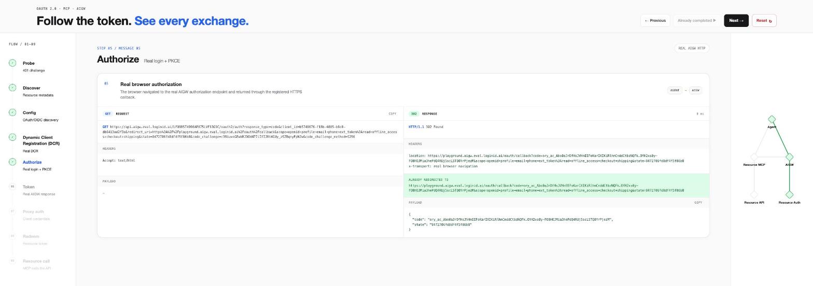Screen dimensions: 813x286
Task: Go to Previous step
Action: click(655, 21)
